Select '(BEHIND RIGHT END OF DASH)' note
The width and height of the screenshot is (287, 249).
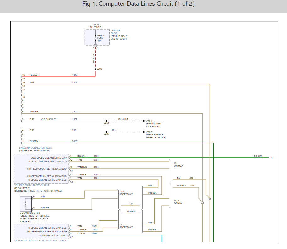pyautogui.click(x=119, y=37)
